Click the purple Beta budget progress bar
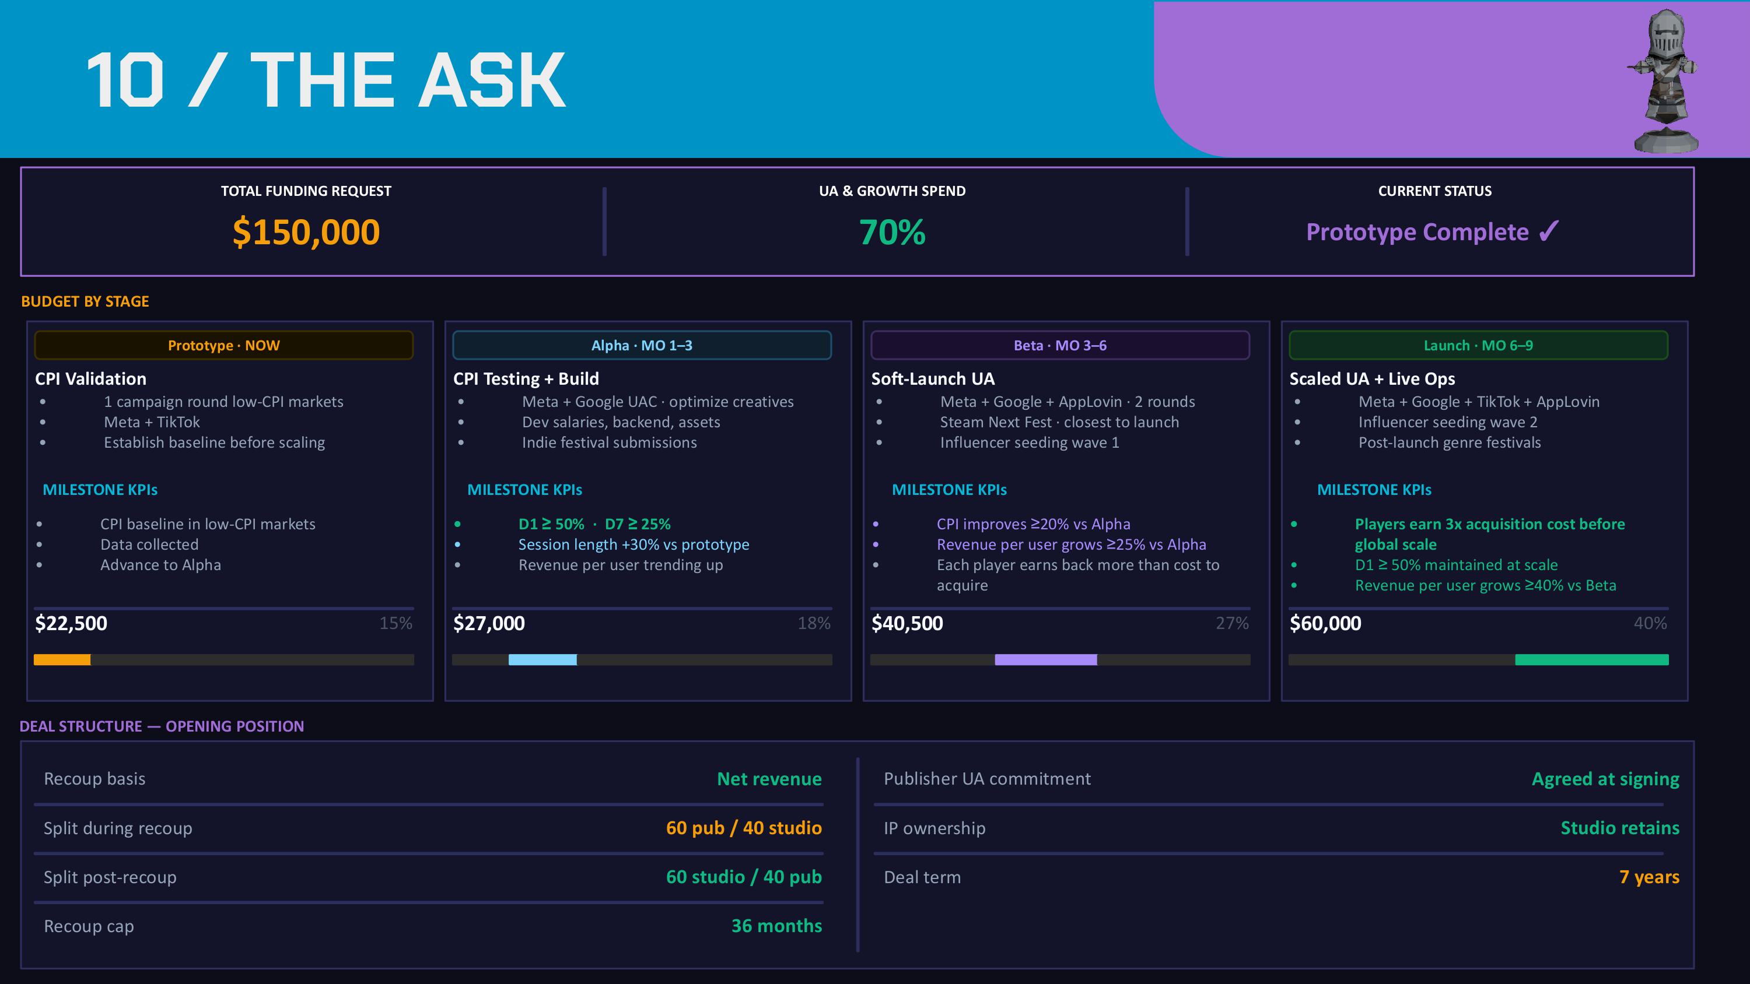 coord(1045,659)
